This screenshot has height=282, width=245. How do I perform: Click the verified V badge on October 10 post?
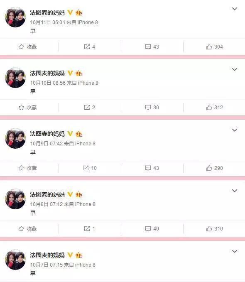[70, 73]
